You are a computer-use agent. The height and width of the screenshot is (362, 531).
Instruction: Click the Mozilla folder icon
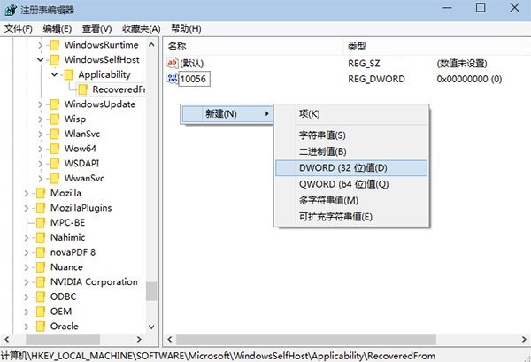click(x=41, y=193)
